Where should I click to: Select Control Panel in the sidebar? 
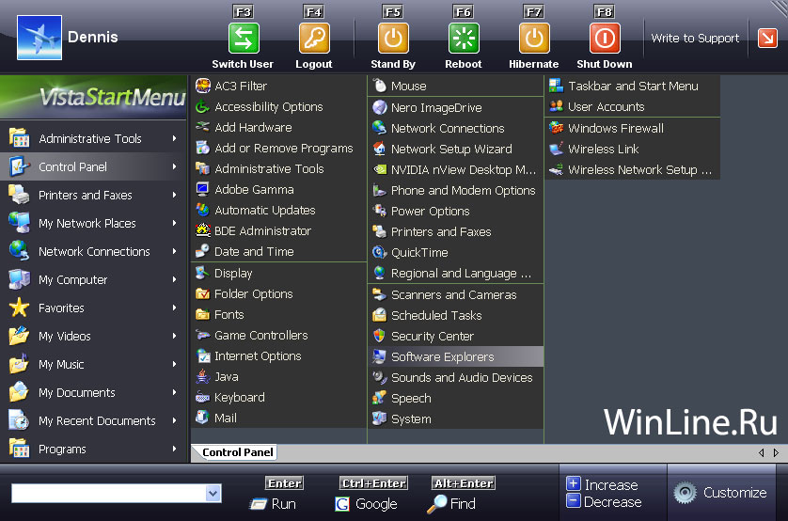(93, 166)
